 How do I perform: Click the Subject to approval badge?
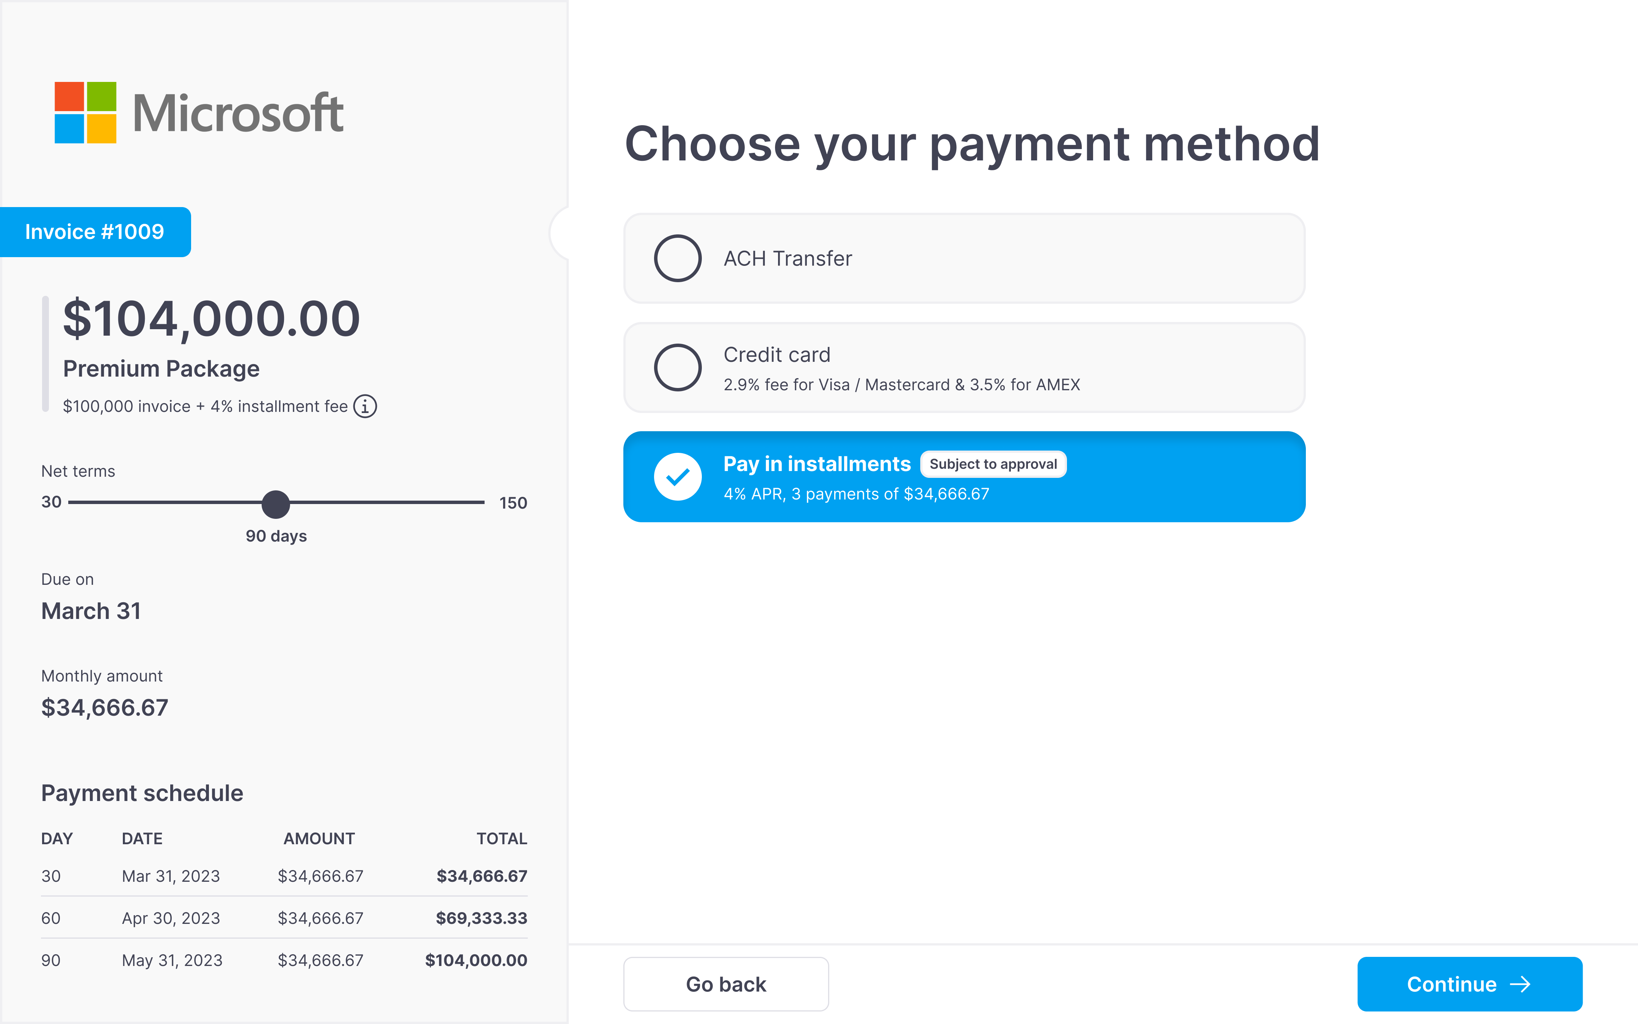pyautogui.click(x=993, y=464)
